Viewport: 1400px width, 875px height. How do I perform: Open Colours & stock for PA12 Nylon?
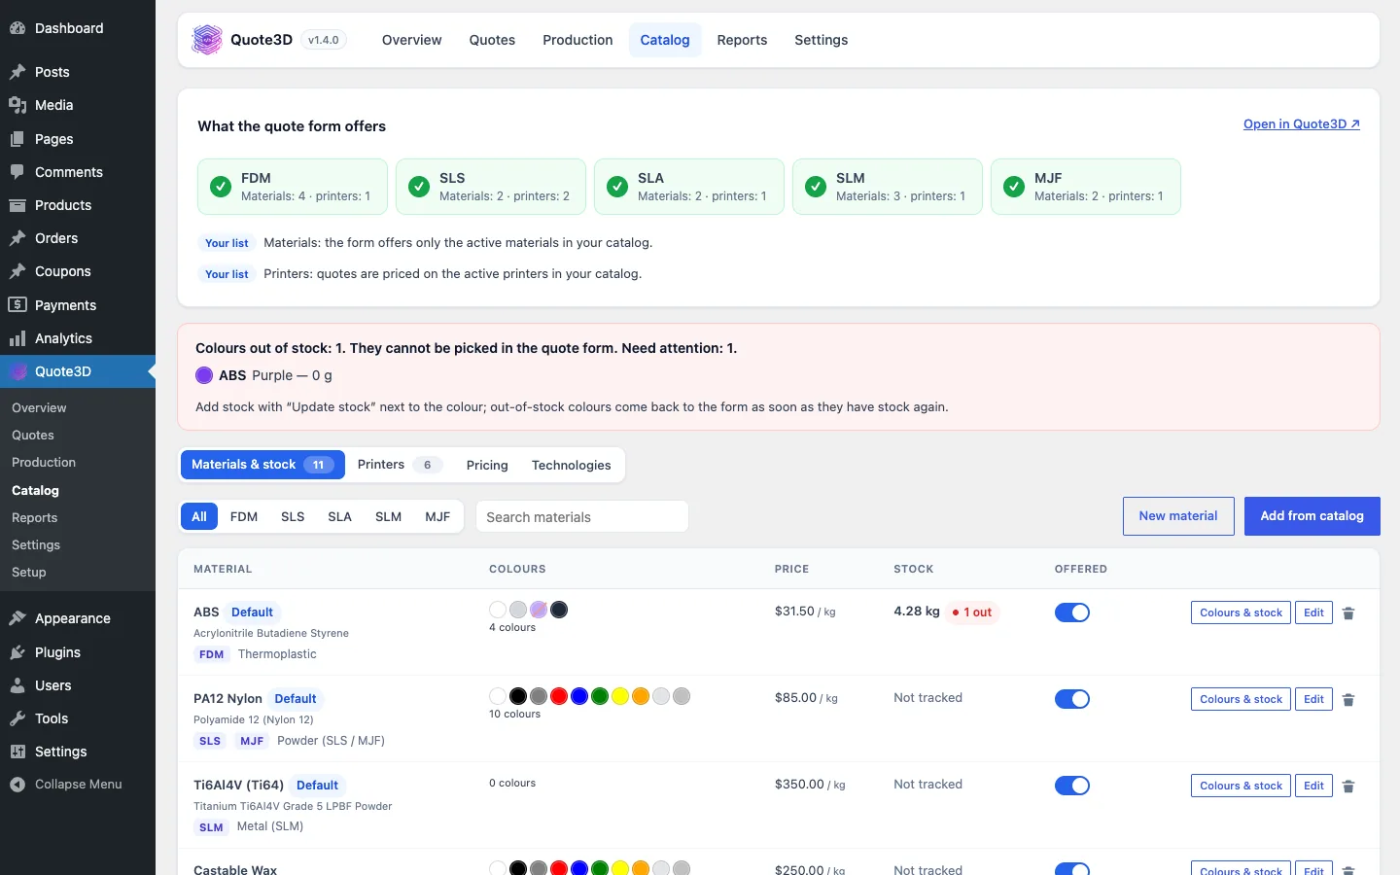click(x=1241, y=699)
